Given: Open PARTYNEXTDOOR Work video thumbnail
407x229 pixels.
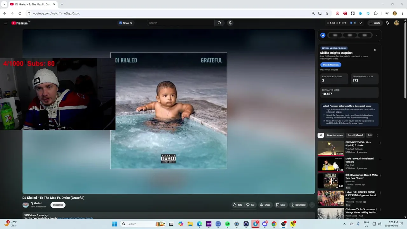Looking at the screenshot, I should (x=331, y=148).
